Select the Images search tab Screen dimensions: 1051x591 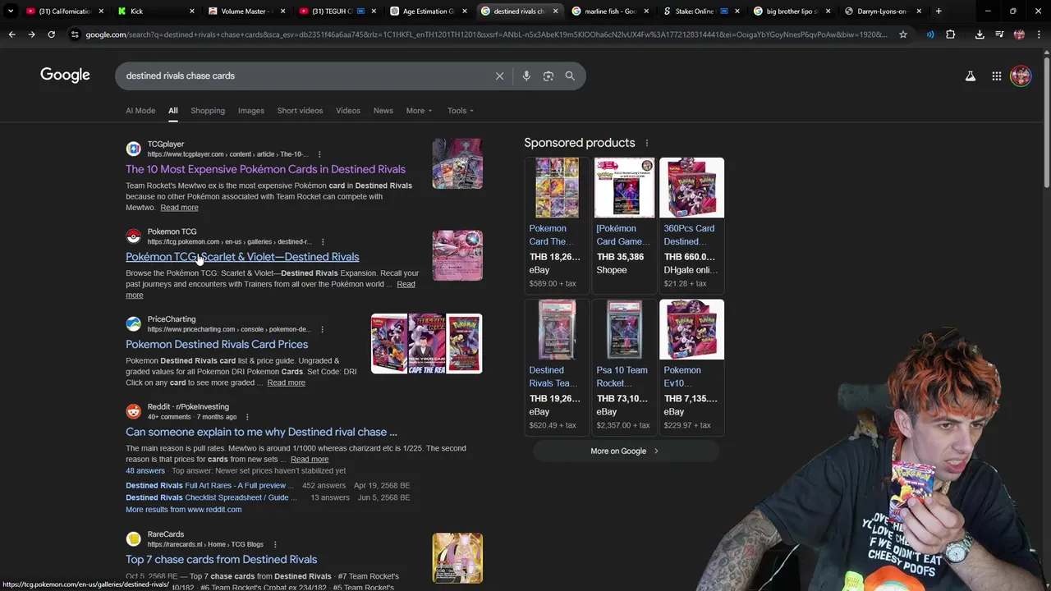coord(251,111)
